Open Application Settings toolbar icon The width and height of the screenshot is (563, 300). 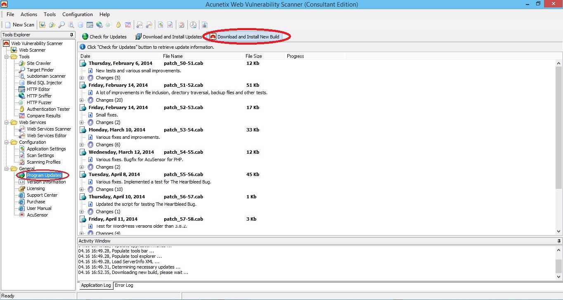(161, 25)
